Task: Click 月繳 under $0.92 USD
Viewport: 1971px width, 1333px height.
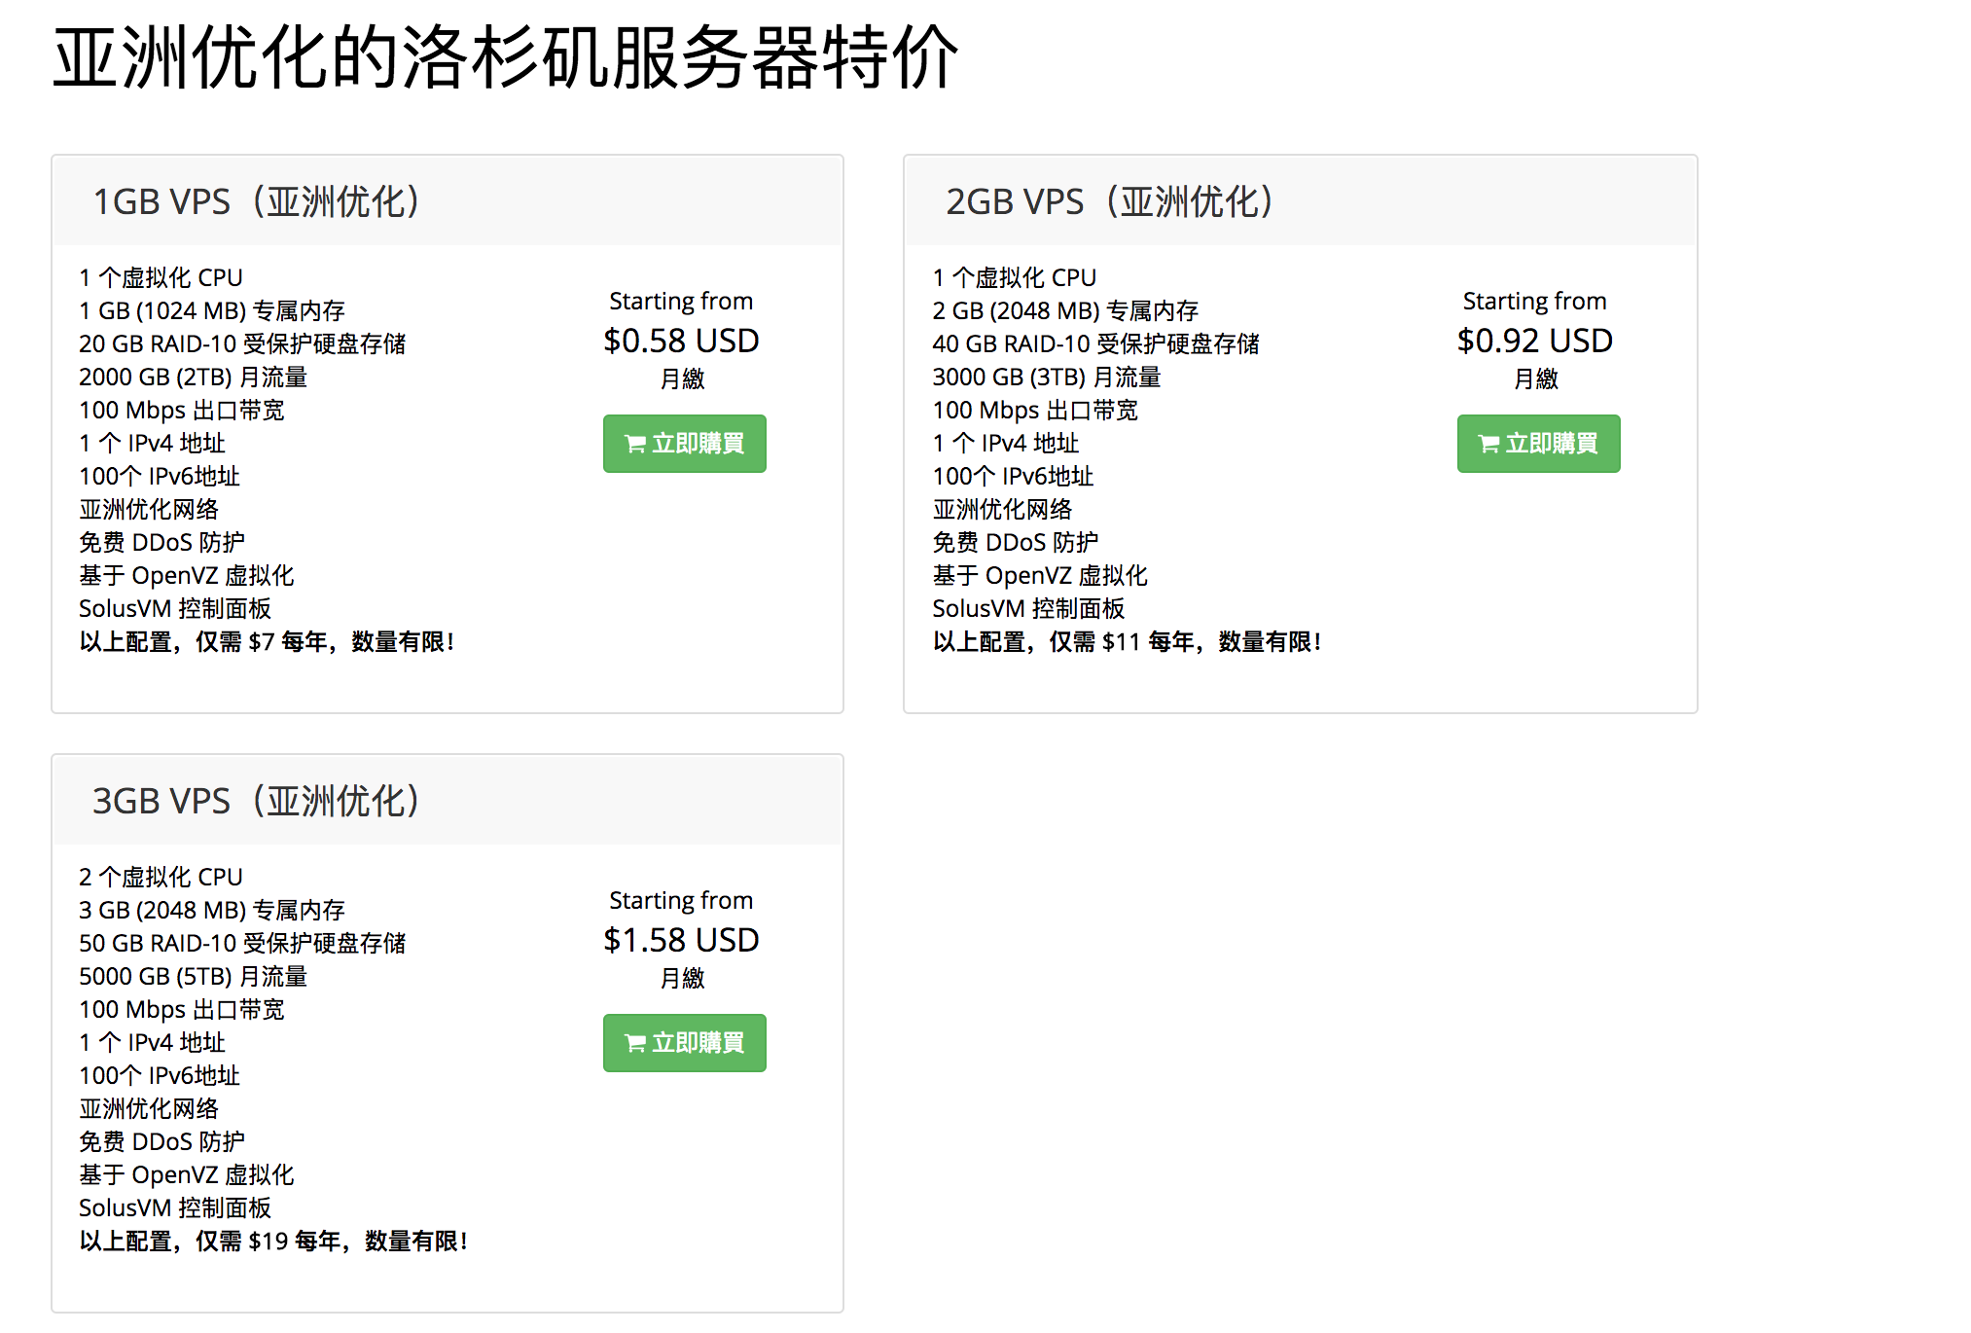Action: tap(1536, 379)
